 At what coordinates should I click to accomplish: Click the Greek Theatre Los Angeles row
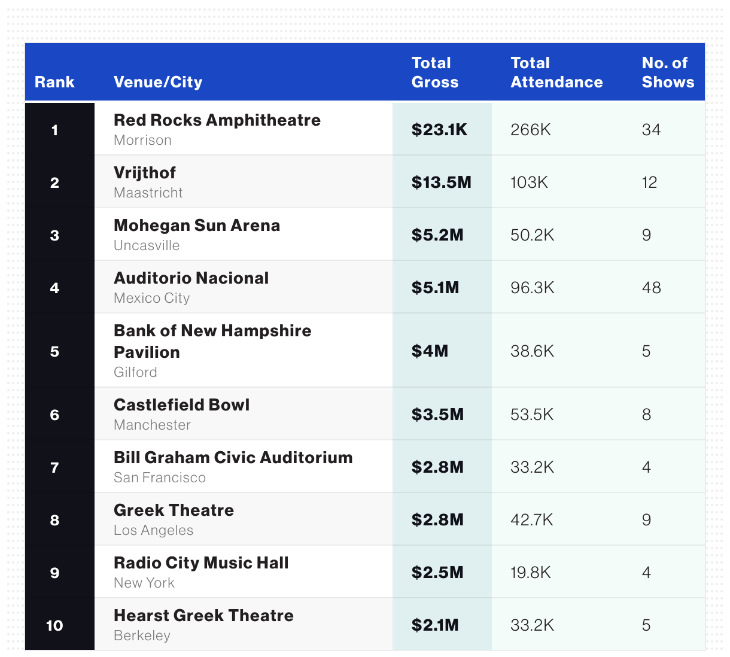(x=365, y=519)
